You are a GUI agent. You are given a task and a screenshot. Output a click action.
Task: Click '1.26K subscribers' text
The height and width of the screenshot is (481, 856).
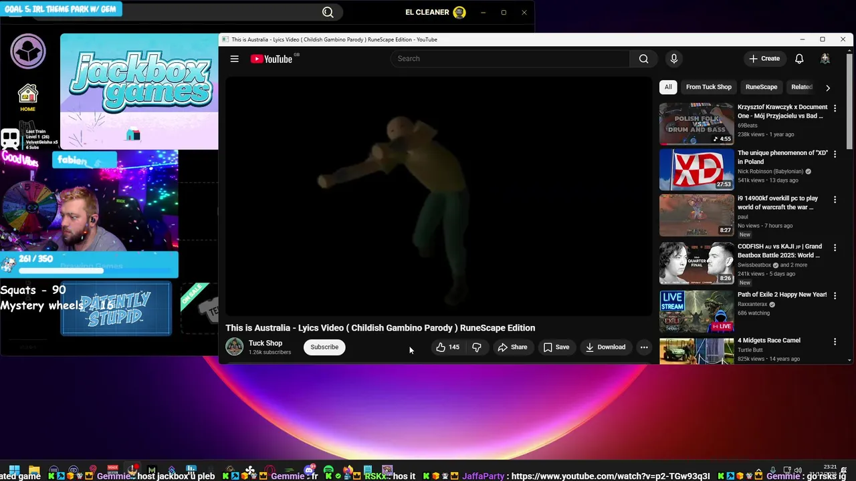[x=270, y=352]
